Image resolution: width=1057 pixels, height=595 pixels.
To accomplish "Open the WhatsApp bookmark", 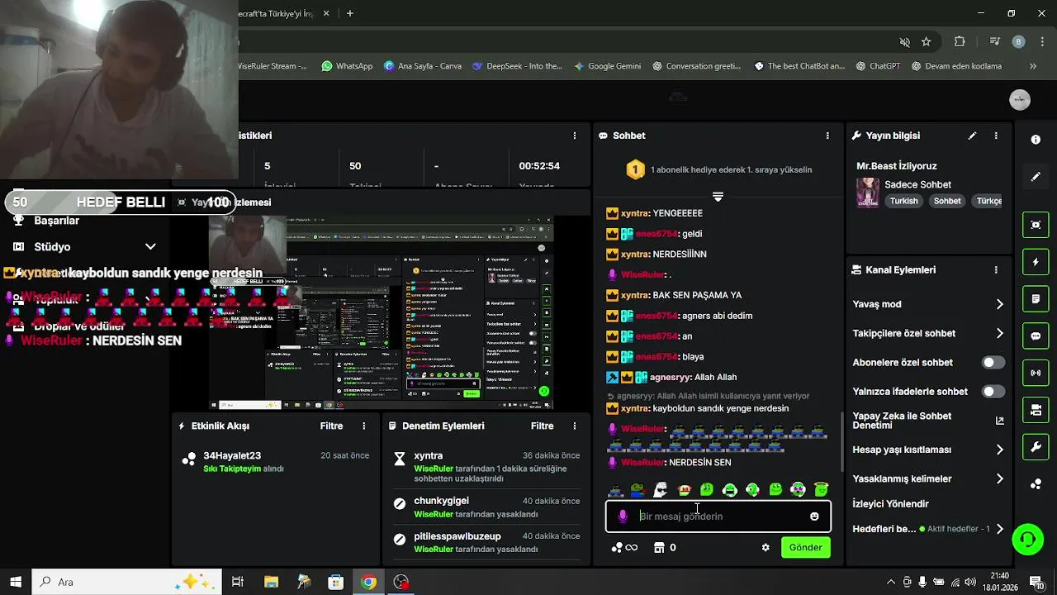I will [x=347, y=66].
